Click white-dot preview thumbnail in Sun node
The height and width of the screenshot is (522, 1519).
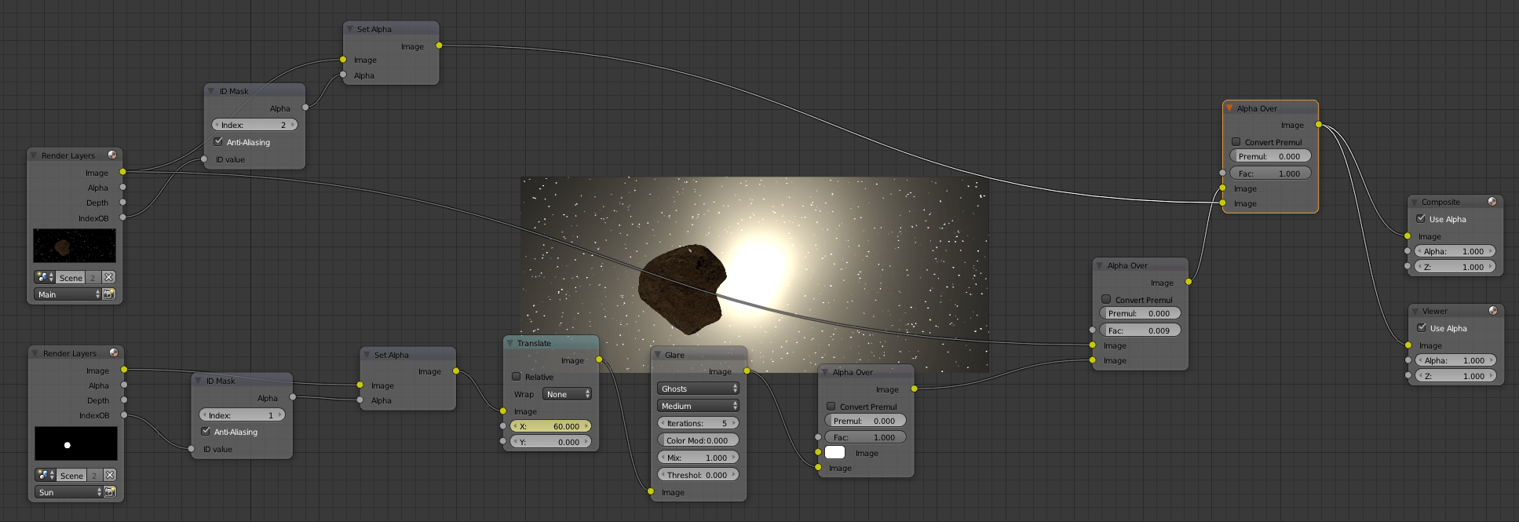click(76, 444)
